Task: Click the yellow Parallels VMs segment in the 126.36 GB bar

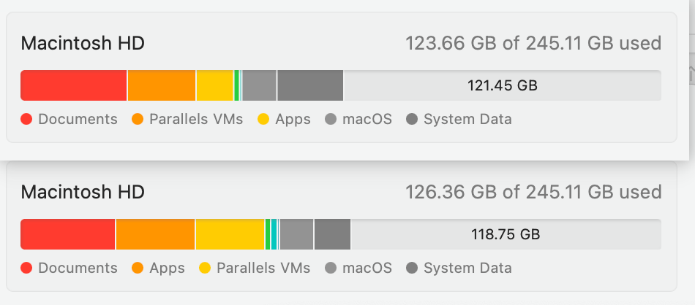Action: (230, 234)
